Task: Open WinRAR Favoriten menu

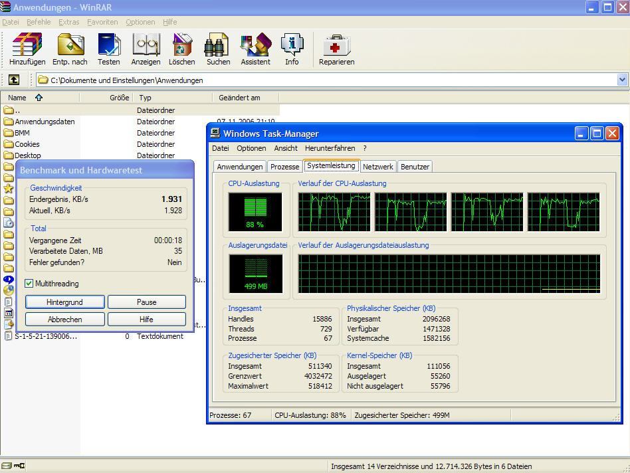Action: point(102,22)
